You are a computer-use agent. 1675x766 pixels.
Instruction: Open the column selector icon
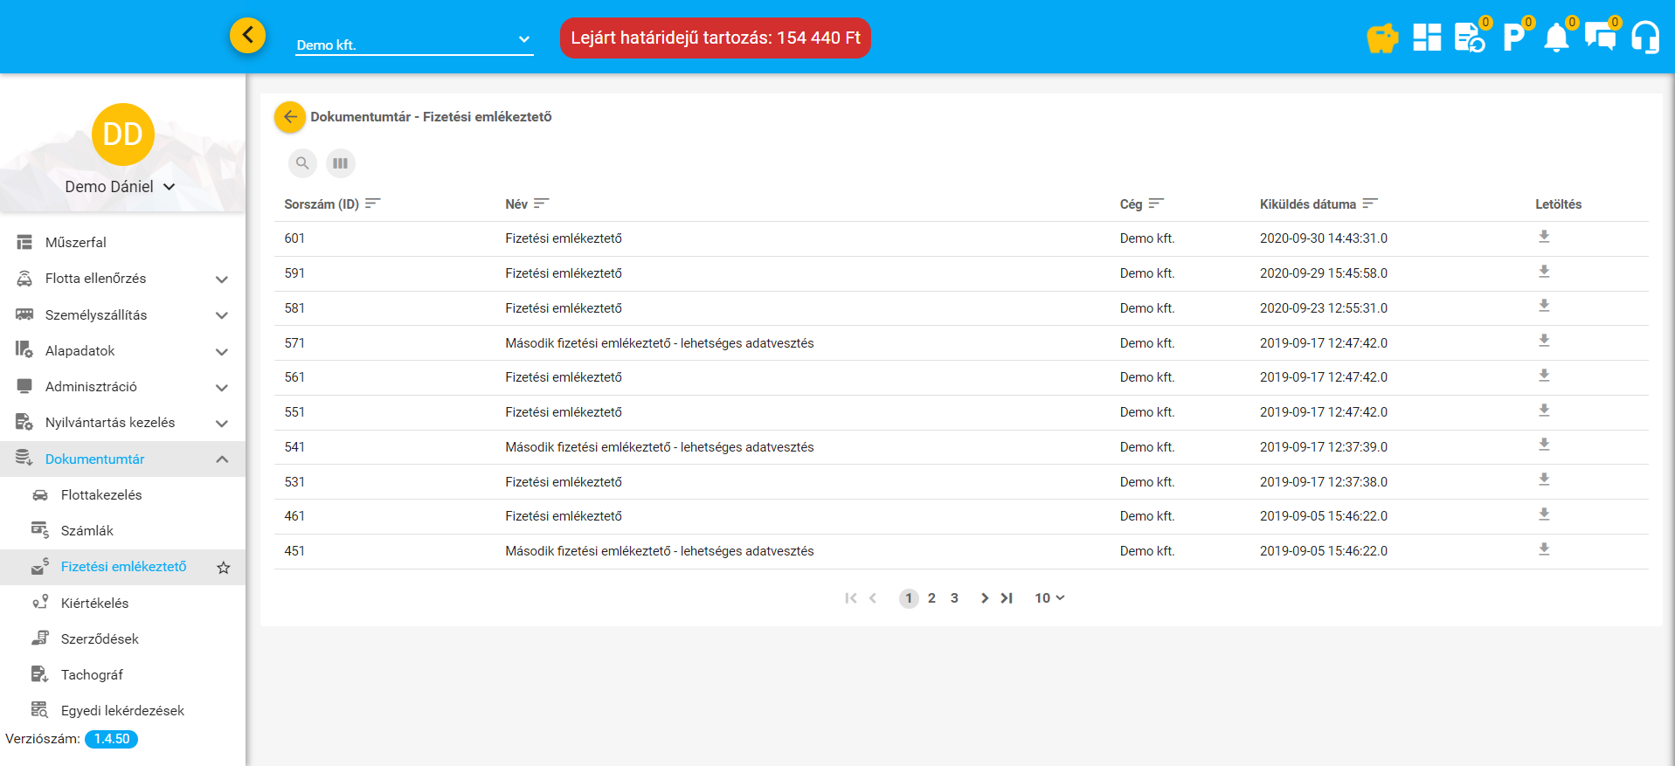(x=340, y=163)
